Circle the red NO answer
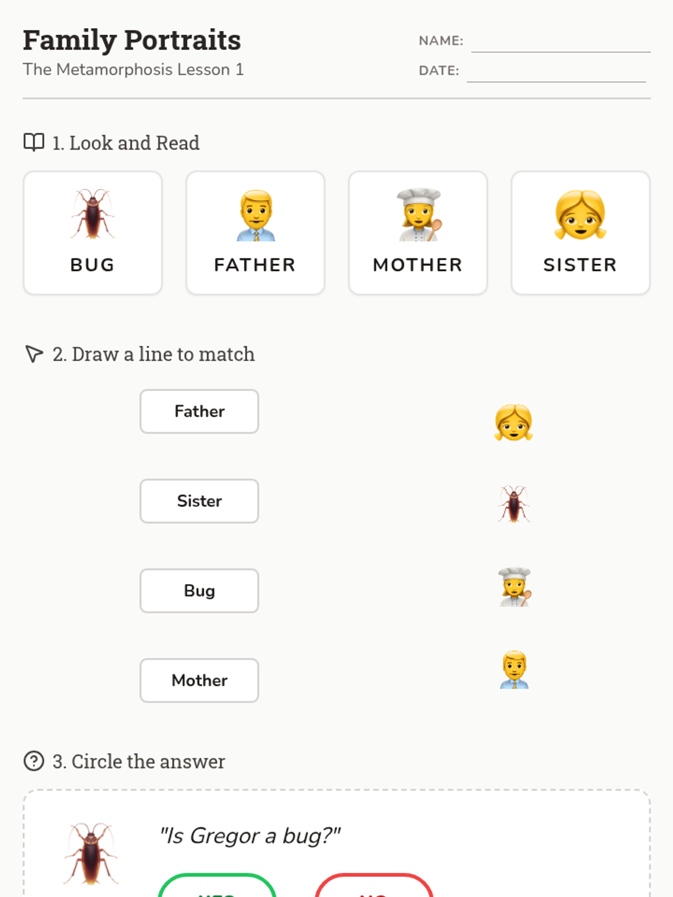Screen dimensions: 673x897 (374, 886)
